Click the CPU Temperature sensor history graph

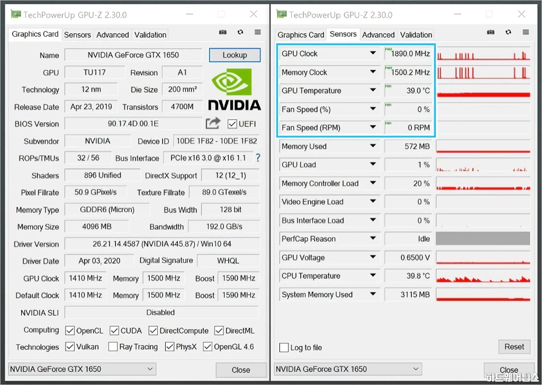[x=483, y=276]
